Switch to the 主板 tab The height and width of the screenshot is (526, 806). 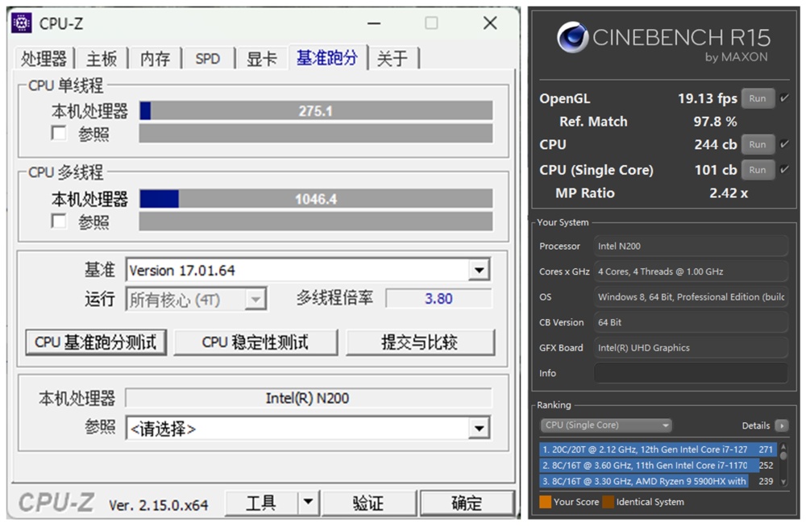coord(102,59)
